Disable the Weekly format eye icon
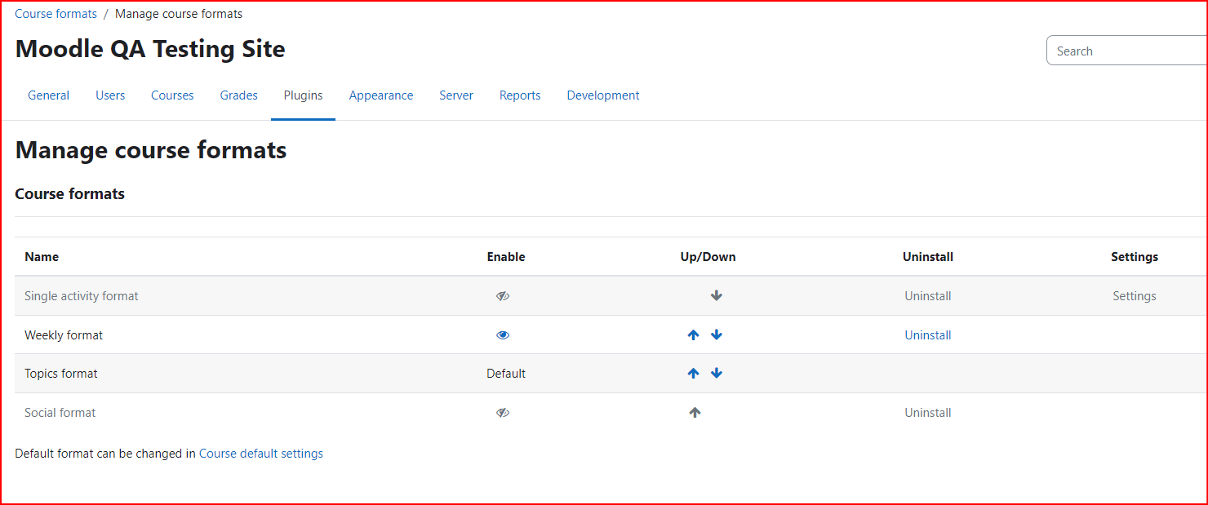Image resolution: width=1208 pixels, height=505 pixels. pos(503,335)
